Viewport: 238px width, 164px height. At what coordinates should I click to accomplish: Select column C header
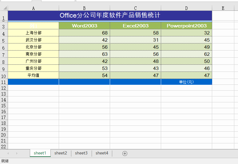[x=135, y=8]
